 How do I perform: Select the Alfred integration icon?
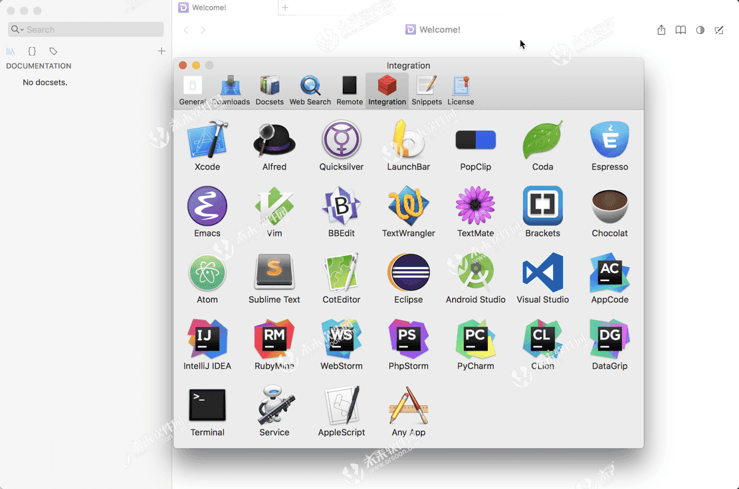[x=274, y=140]
